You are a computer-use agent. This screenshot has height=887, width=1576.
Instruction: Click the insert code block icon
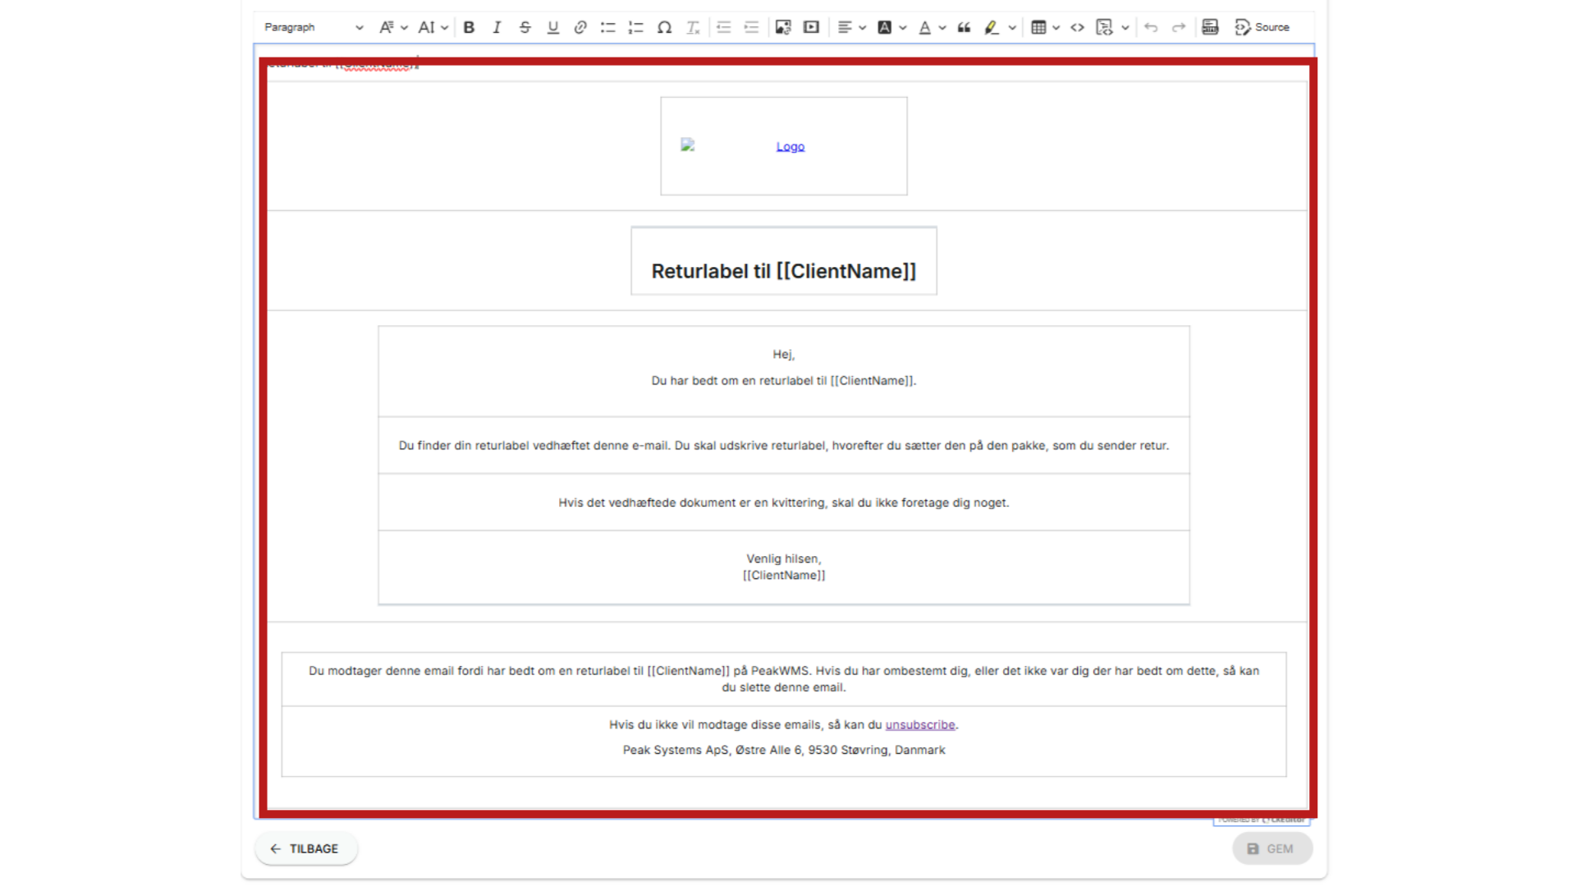(1105, 27)
